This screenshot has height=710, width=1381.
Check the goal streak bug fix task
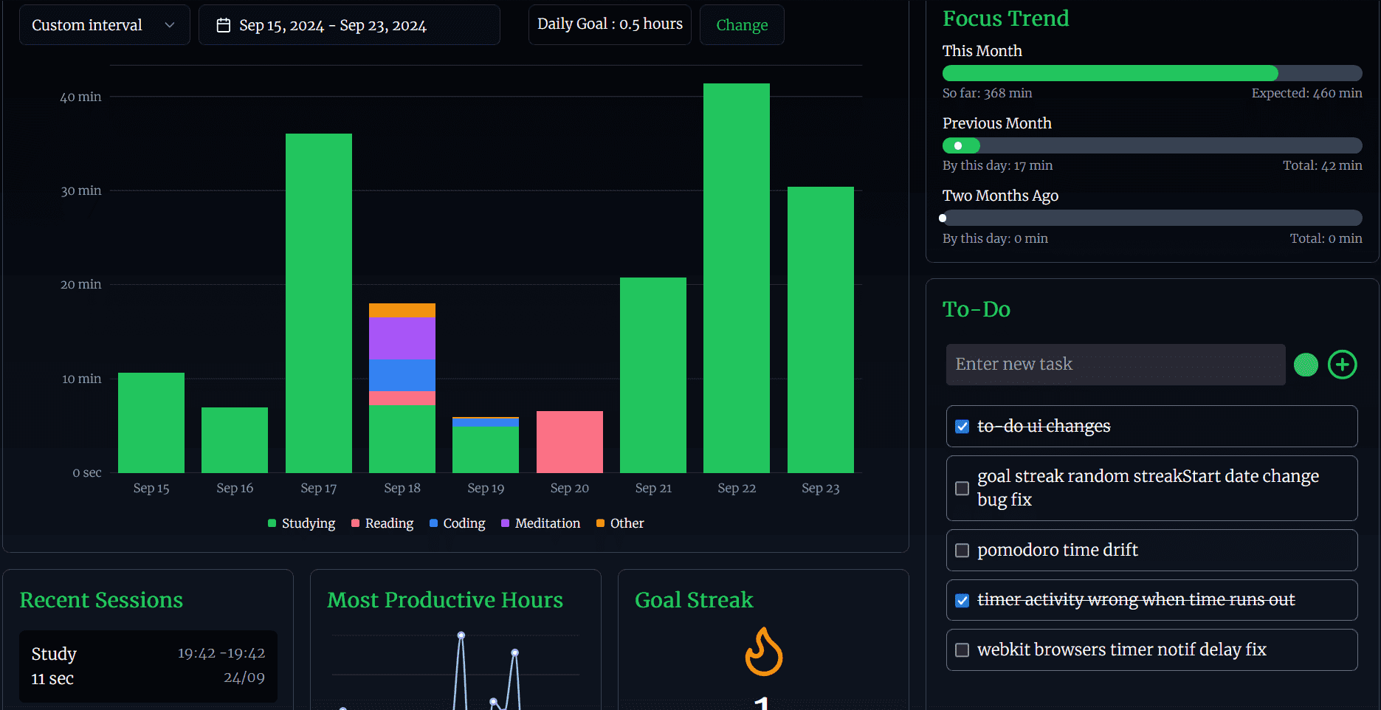click(x=962, y=489)
